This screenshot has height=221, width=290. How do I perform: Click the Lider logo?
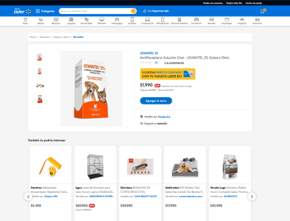[x=23, y=11]
